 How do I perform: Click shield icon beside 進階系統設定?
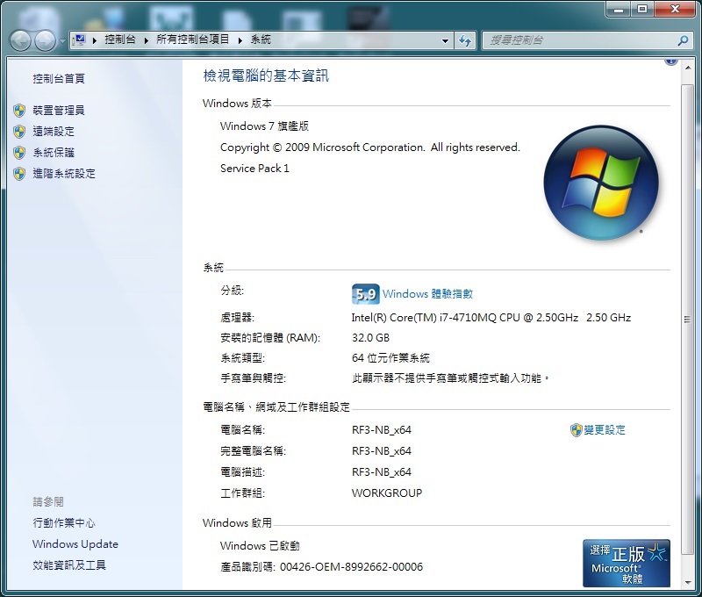point(19,173)
